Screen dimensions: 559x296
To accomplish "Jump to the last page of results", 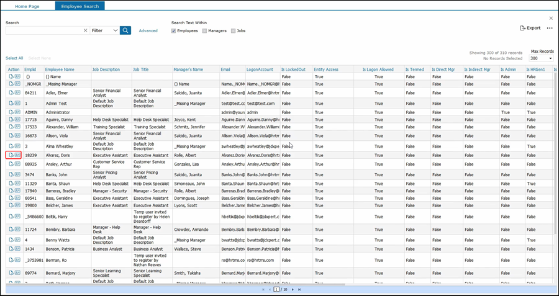I will point(299,289).
